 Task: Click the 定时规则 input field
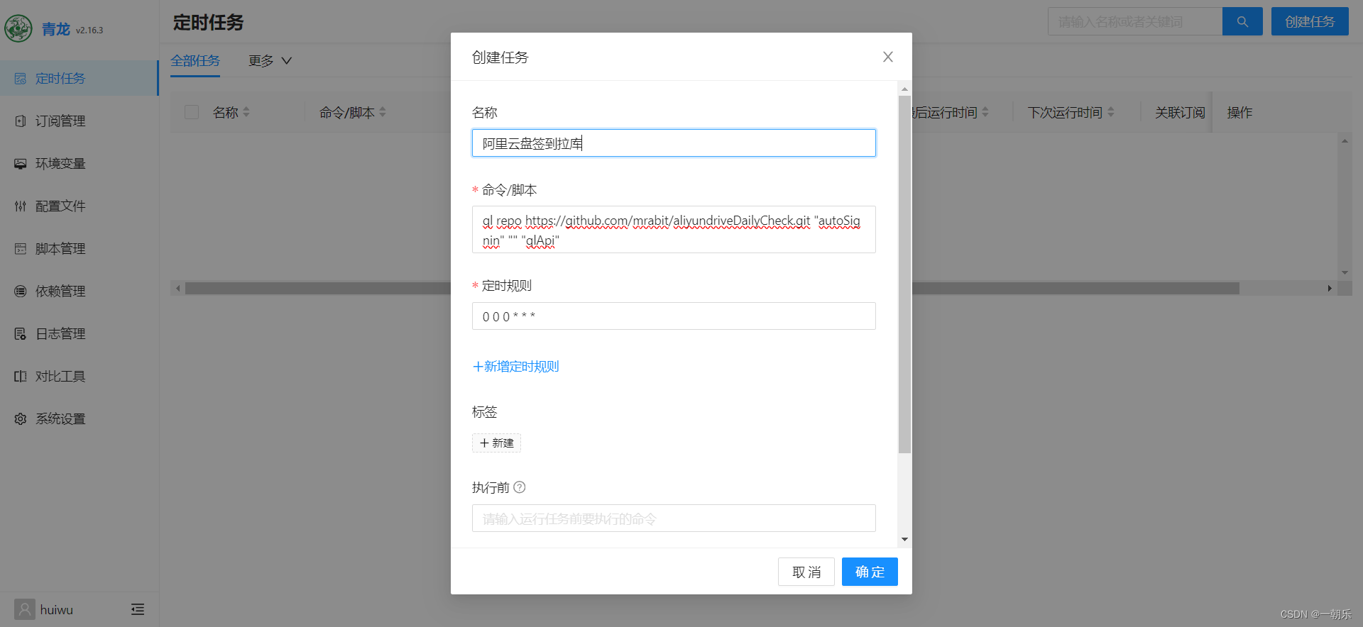pyautogui.click(x=673, y=316)
